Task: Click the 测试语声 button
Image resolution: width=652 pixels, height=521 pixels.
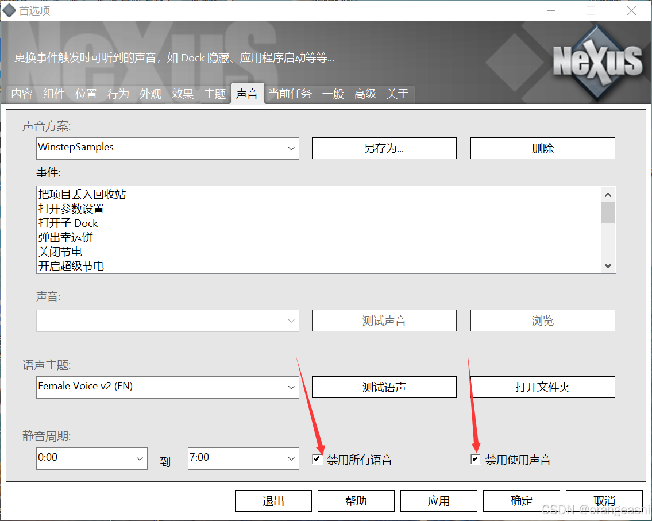Action: pyautogui.click(x=384, y=387)
